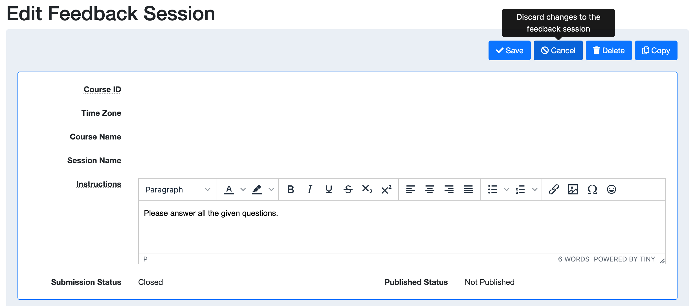Justify the text
695x306 pixels.
tap(468, 190)
